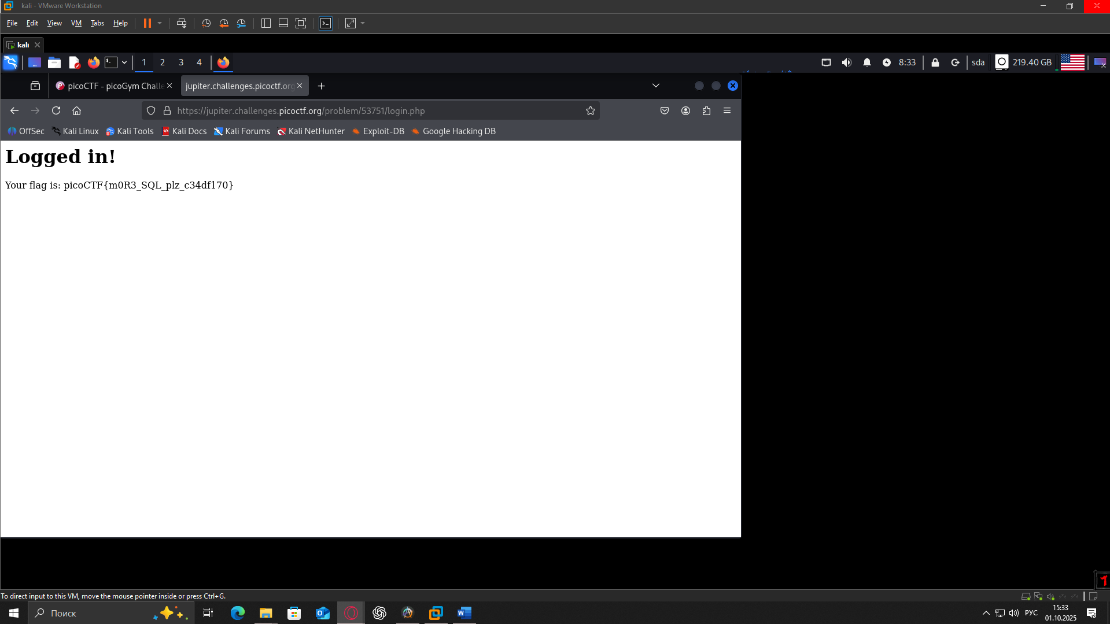Take a snapshot of the virtual machine

point(205,23)
